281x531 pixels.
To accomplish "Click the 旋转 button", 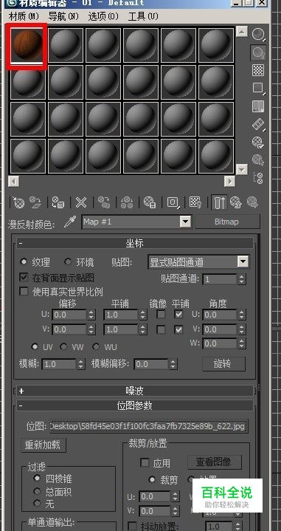I will coord(223,364).
